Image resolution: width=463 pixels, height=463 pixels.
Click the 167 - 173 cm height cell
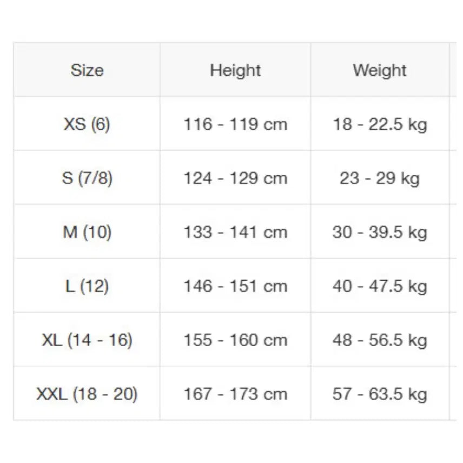[235, 394]
